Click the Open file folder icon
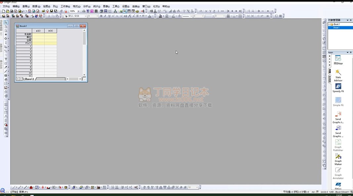The height and width of the screenshot is (196, 353). [x=43, y=11]
